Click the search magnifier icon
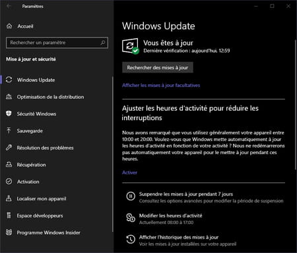Viewport: 297px width, 253px height. click(x=102, y=43)
